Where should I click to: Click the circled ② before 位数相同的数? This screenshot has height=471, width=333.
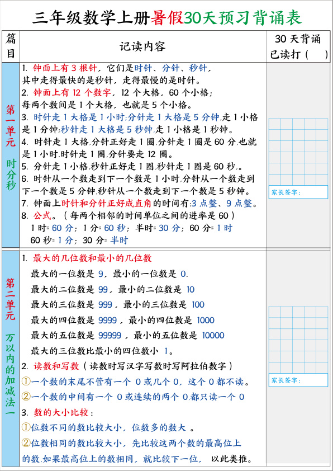tap(26, 443)
